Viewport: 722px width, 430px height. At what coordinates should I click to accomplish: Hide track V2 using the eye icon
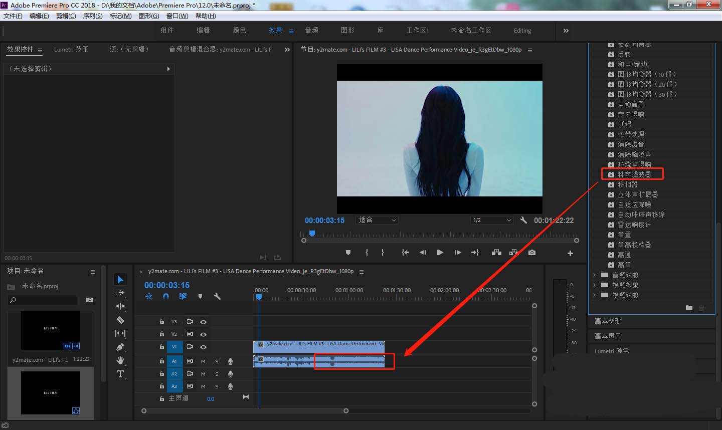tap(203, 334)
